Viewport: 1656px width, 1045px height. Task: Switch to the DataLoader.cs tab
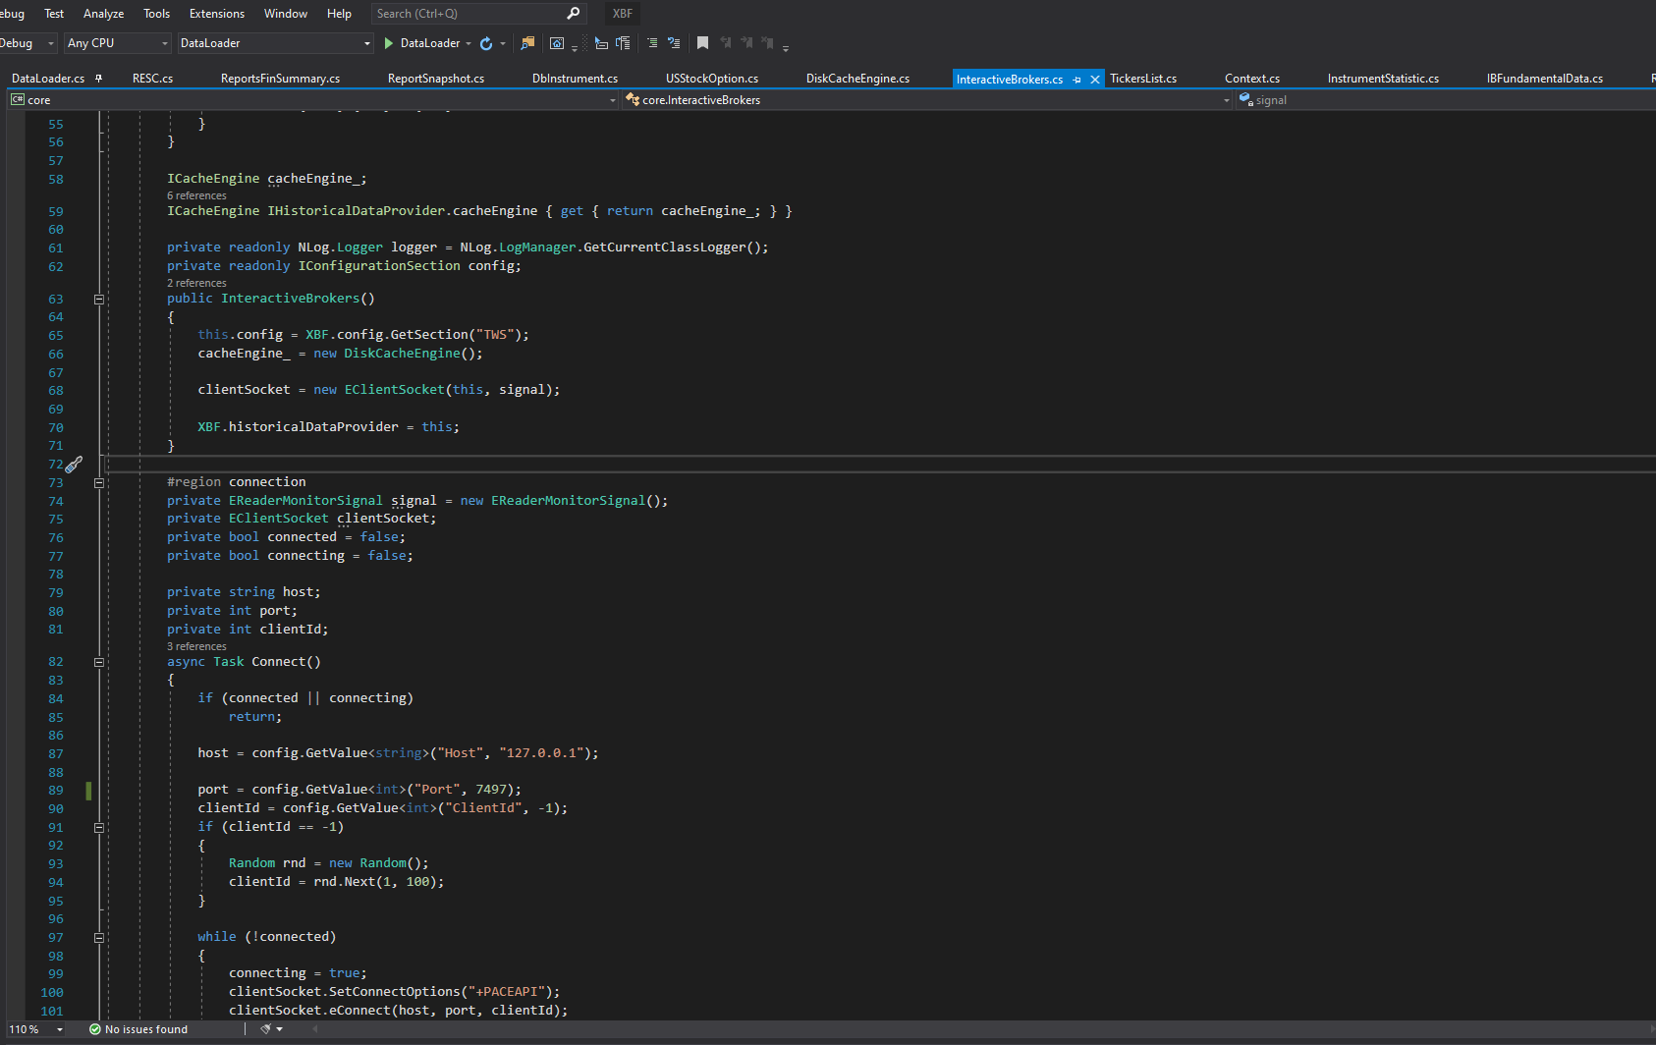tap(48, 79)
